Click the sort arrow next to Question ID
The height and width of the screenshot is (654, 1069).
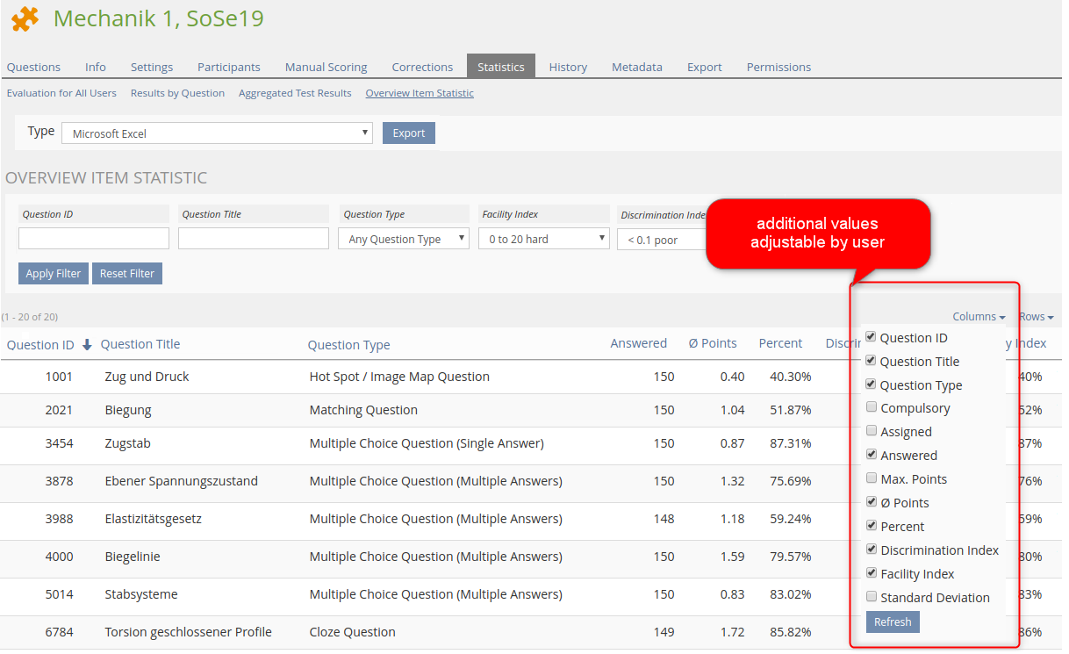[x=87, y=345]
